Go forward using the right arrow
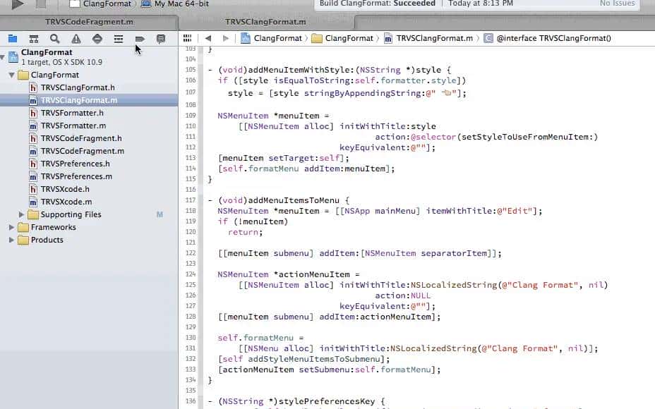Viewport: 655px width, 409px height. (x=226, y=38)
